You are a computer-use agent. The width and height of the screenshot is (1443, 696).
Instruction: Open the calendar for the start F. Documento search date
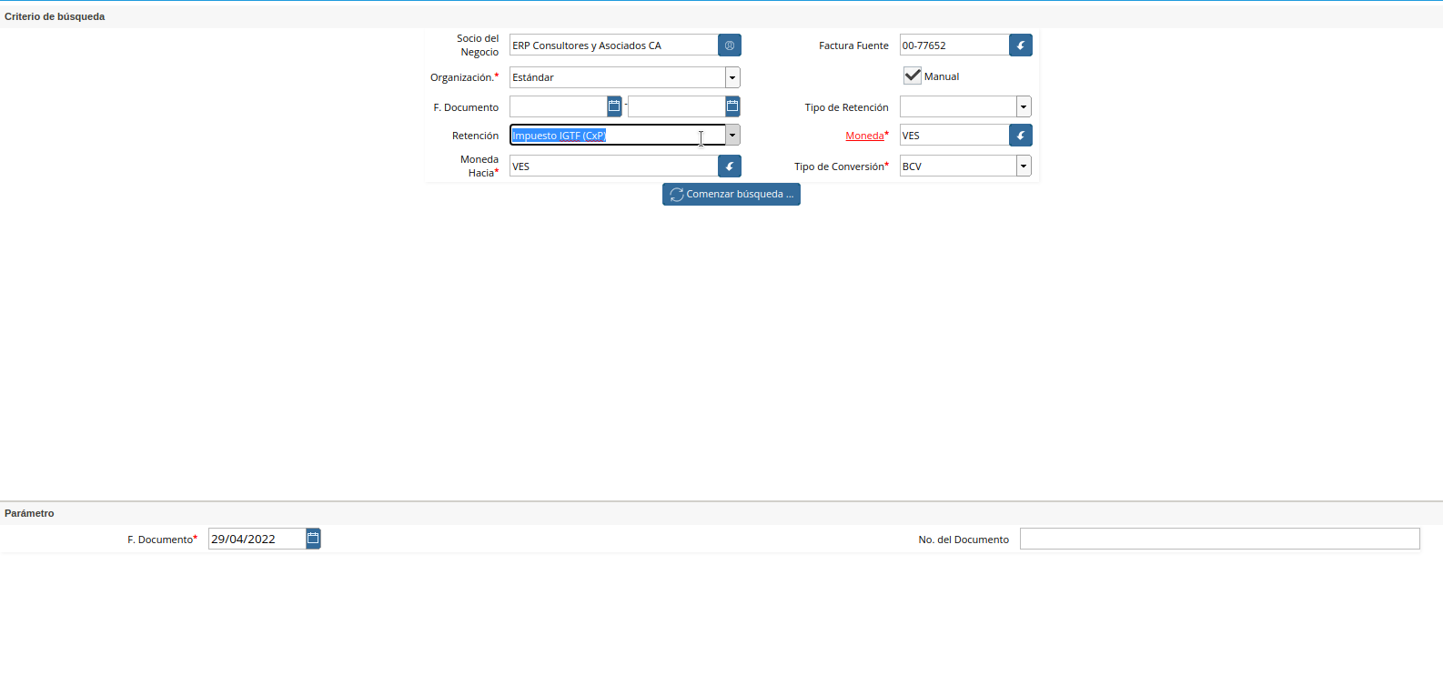pyautogui.click(x=614, y=106)
